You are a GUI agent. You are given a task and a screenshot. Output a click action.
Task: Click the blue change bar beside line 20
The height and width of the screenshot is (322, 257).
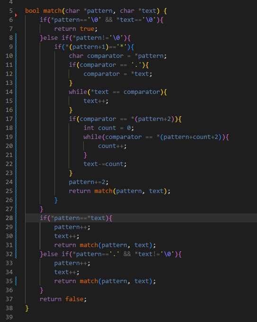click(x=16, y=146)
